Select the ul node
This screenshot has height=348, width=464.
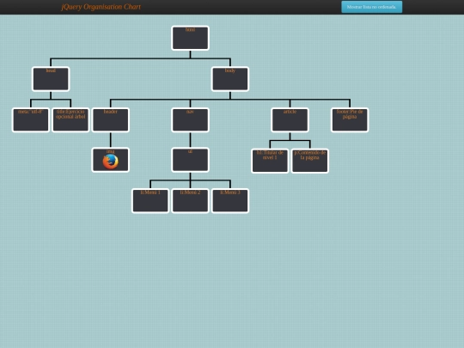[x=190, y=160]
